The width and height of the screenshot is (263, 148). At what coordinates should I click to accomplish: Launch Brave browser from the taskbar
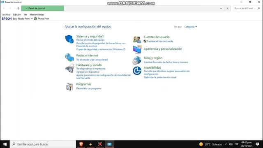[x=81, y=144]
